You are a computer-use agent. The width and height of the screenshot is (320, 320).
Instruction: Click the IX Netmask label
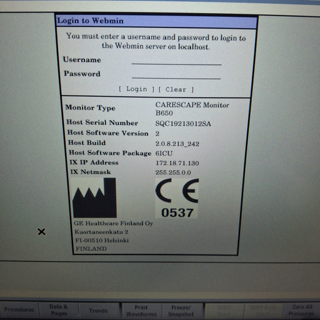click(91, 172)
